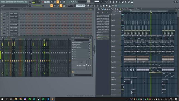Open the ADD menu
This screenshot has width=179, height=101.
7,2
